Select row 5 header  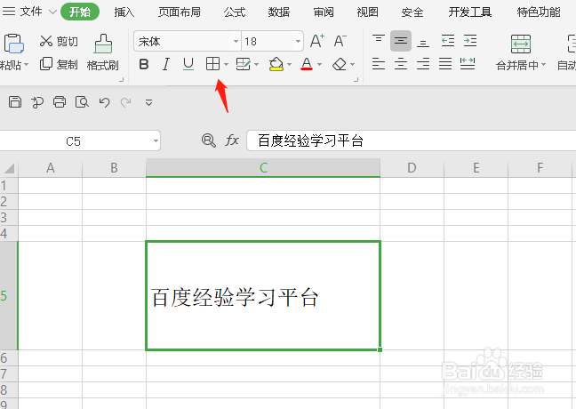point(9,296)
